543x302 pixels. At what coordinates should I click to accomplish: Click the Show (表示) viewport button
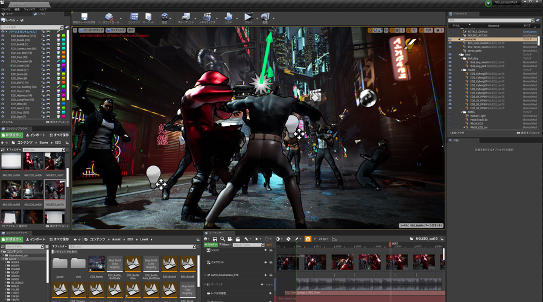click(132, 30)
